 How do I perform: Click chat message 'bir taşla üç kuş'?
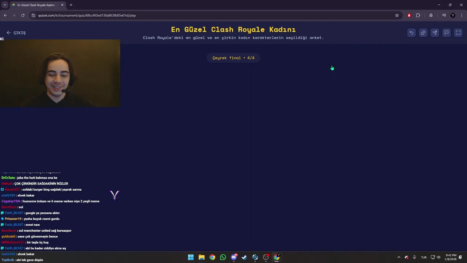(38, 242)
